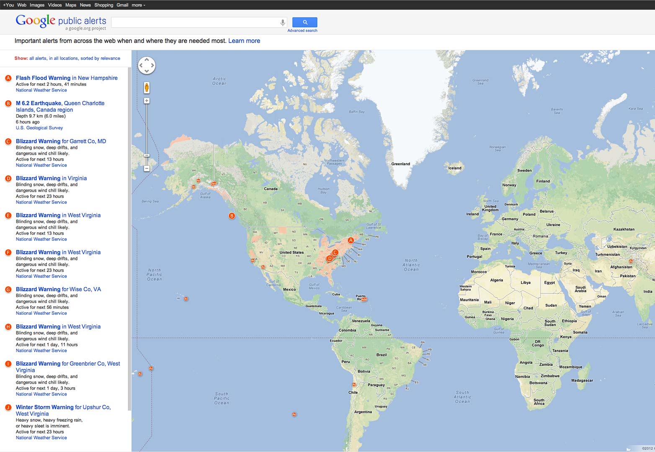Open Blizzard Warning for Garrett Co, MD
This screenshot has height=452, width=655.
(x=61, y=141)
